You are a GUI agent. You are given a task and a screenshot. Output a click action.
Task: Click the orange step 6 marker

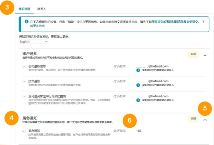pos(129,121)
